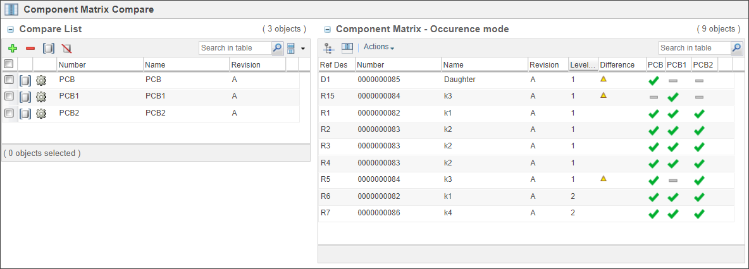Click the document icon in Compare List toolbar
The image size is (749, 269).
pos(49,48)
